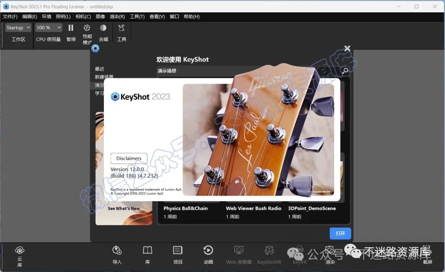The image size is (445, 272).
Task: Open the 文件(F) menu
Action: tap(10, 16)
